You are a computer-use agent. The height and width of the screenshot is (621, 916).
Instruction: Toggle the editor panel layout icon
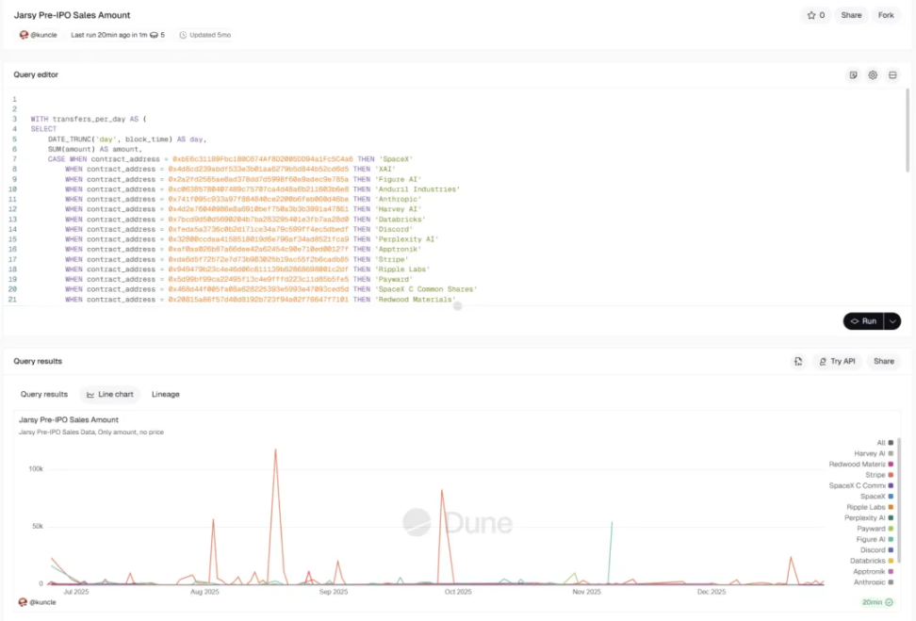(892, 75)
